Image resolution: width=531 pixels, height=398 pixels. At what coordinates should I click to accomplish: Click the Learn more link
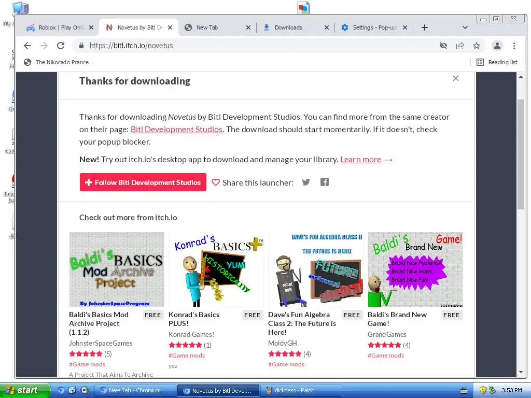point(361,160)
